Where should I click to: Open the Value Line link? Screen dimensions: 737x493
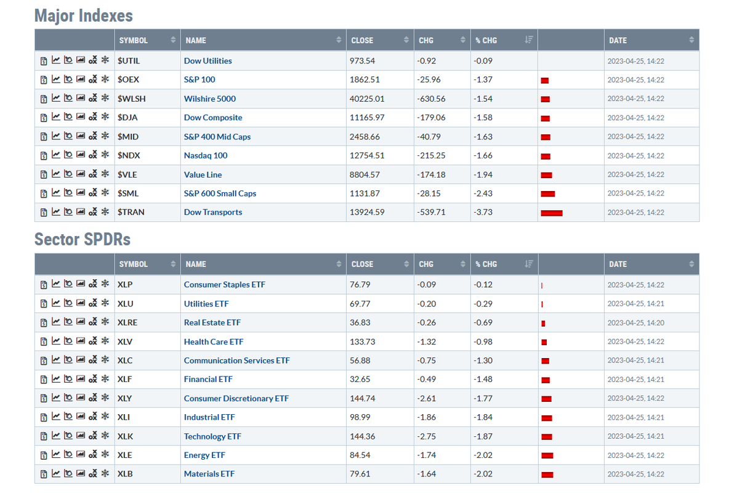click(x=203, y=174)
